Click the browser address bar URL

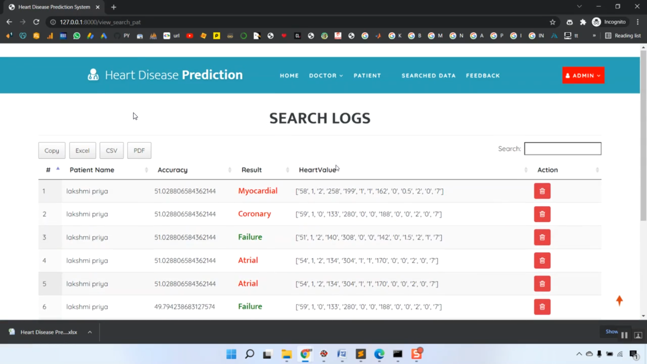100,22
